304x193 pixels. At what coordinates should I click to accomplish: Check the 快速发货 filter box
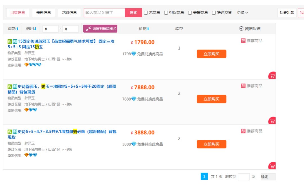click(214, 13)
